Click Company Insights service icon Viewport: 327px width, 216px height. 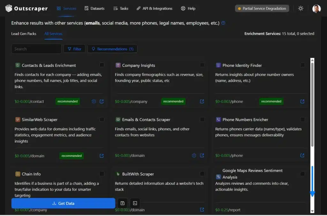point(118,65)
